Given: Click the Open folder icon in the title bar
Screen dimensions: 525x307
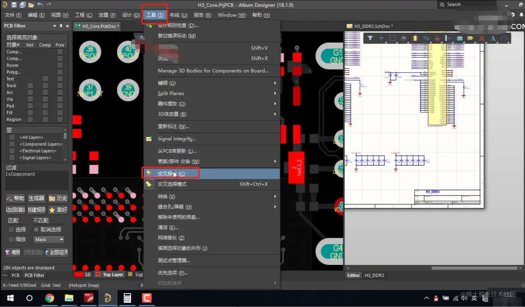Looking at the screenshot, I should (31, 5).
